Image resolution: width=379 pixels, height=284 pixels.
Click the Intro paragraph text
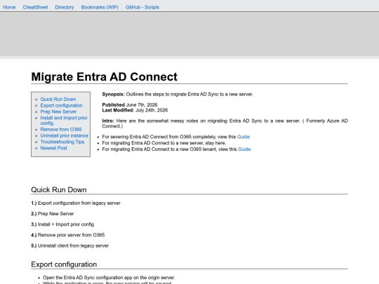[x=225, y=123]
